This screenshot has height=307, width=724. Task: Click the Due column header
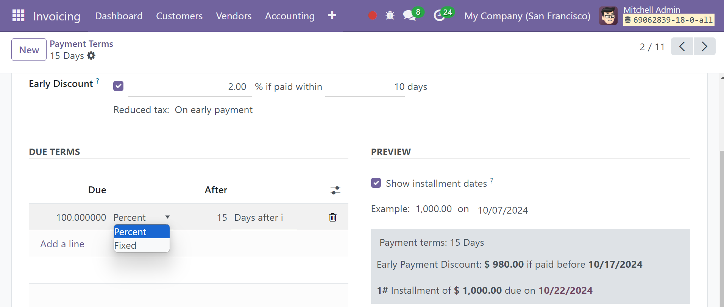97,190
